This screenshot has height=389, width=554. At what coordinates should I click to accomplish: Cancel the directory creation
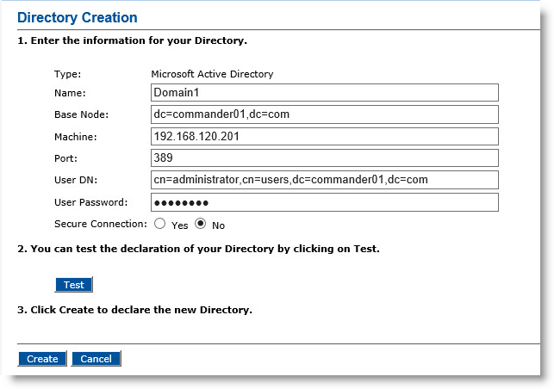click(96, 359)
